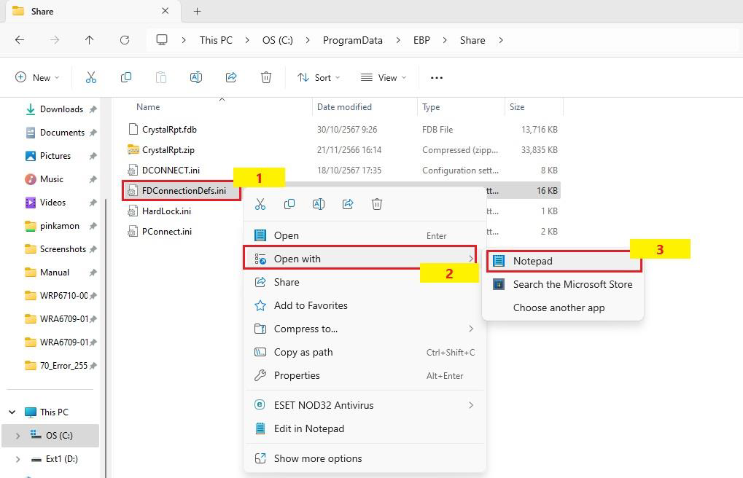Viewport: 743px width, 478px height.
Task: Click the Delete icon in the context menu
Action: point(377,204)
